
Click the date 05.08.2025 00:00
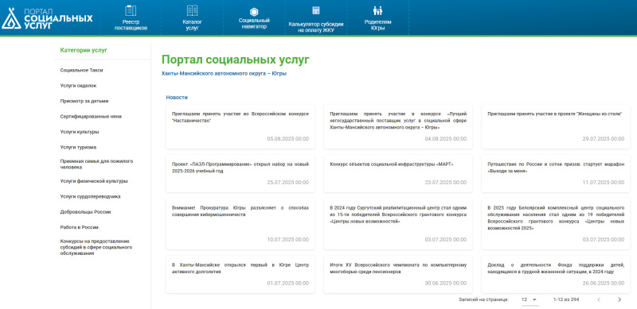click(287, 139)
